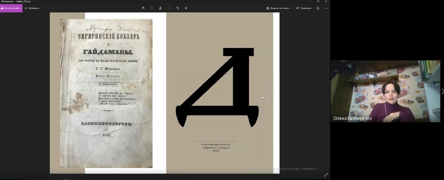Enter fullscreen with diagonal arrows icon
The image size is (444, 180).
[x=325, y=175]
